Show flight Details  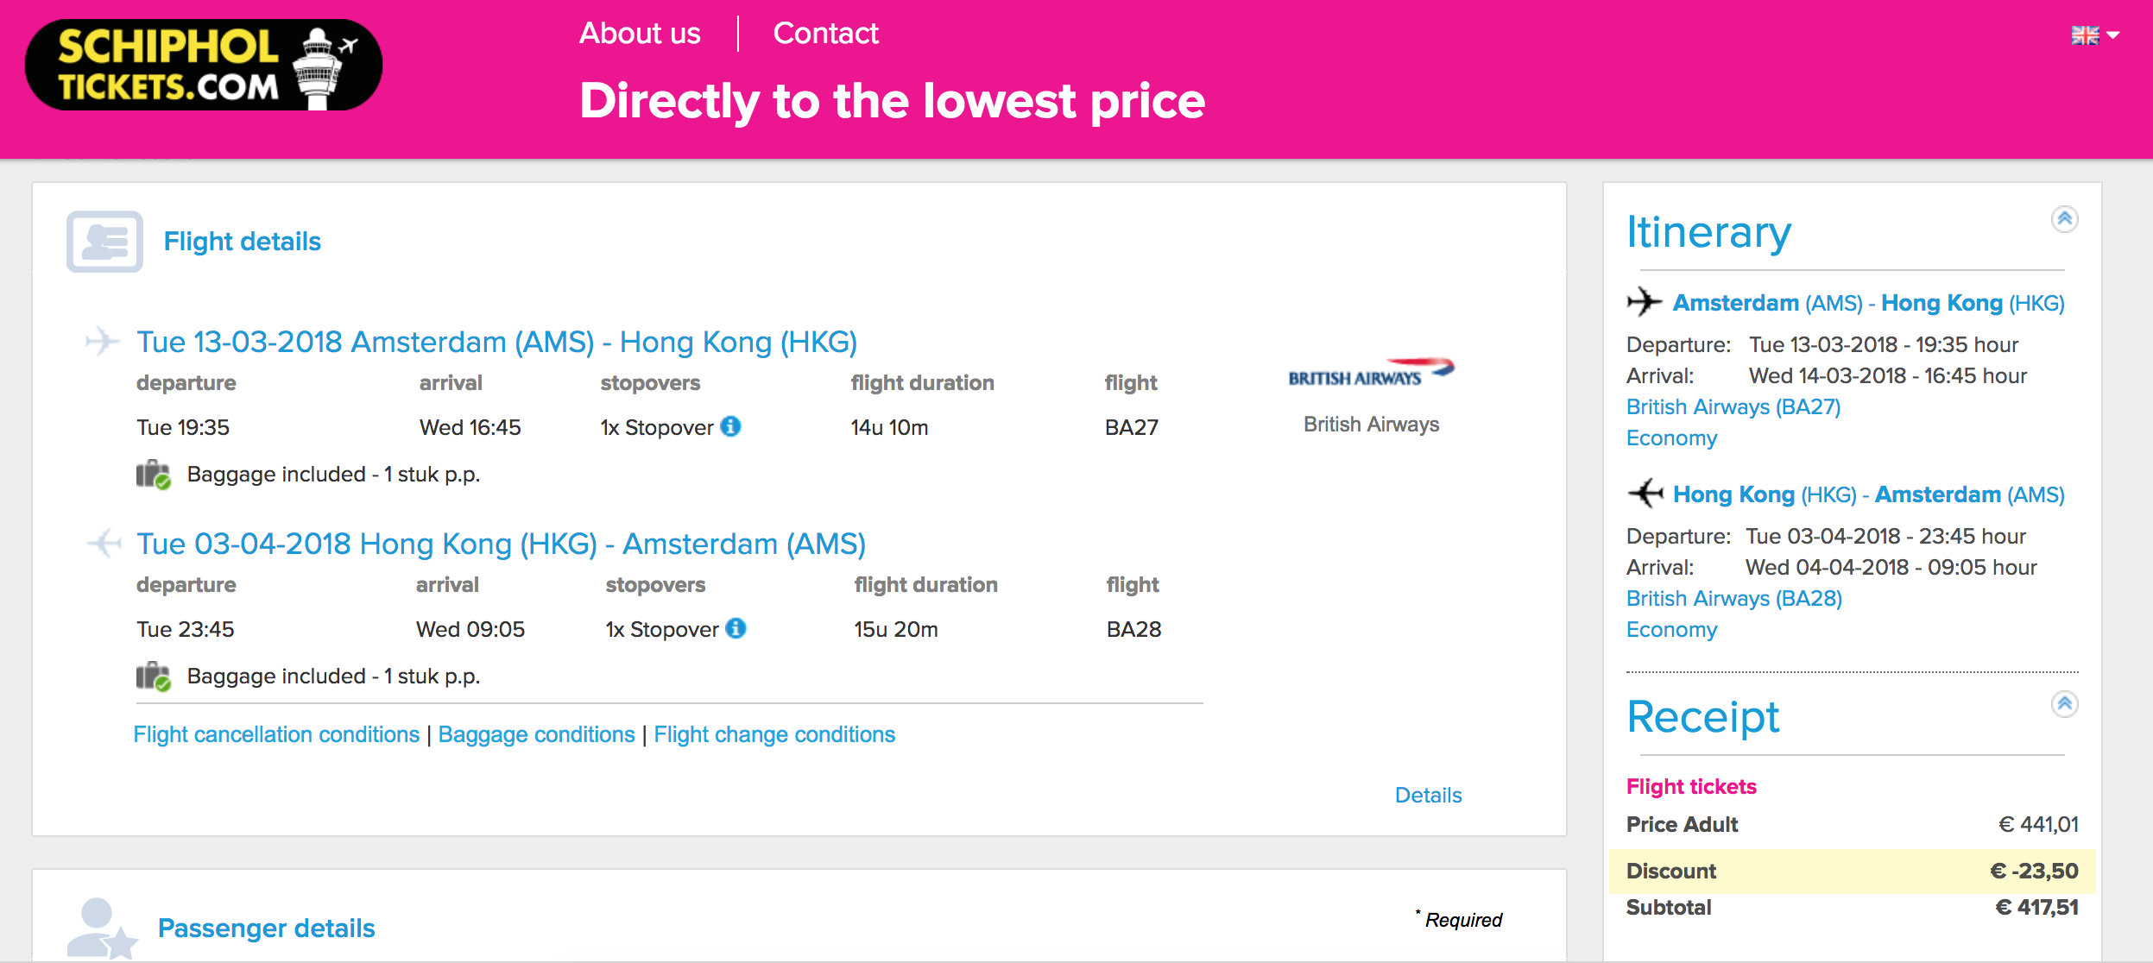tap(1428, 795)
